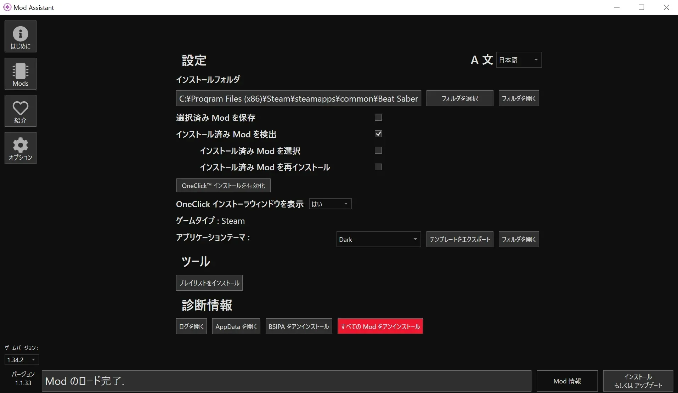Image resolution: width=678 pixels, height=393 pixels.
Task: Uncheck インストール済み Mod を検出
Action: coord(378,133)
